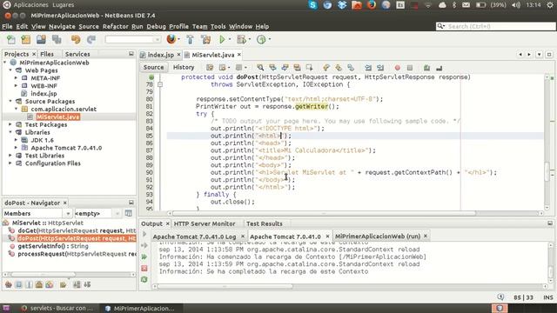This screenshot has height=313, width=557.
Task: Click the Comment icon in editor toolbar
Action: coord(427,68)
